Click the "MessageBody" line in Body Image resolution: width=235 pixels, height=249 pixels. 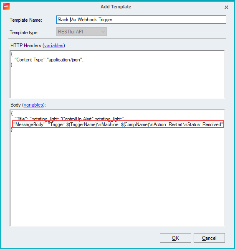point(118,124)
